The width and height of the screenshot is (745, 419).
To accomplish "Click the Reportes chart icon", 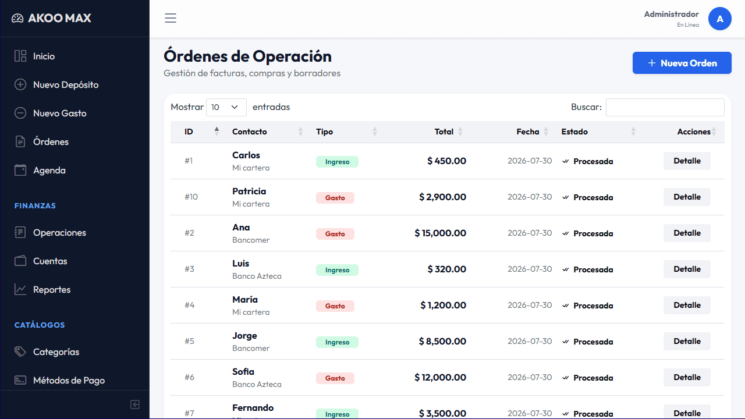I will [20, 289].
